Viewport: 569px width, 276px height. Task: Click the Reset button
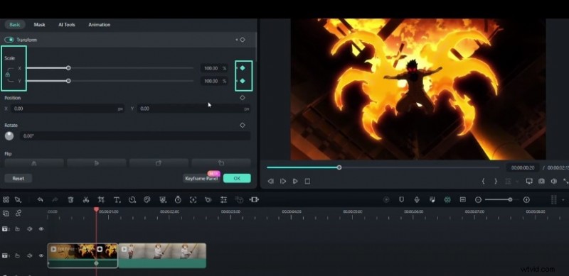pyautogui.click(x=18, y=178)
